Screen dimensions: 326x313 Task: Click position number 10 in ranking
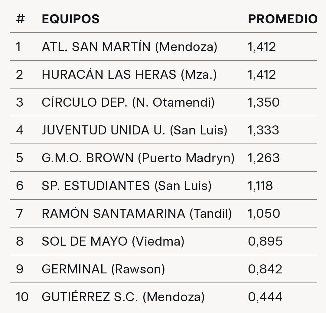click(22, 297)
